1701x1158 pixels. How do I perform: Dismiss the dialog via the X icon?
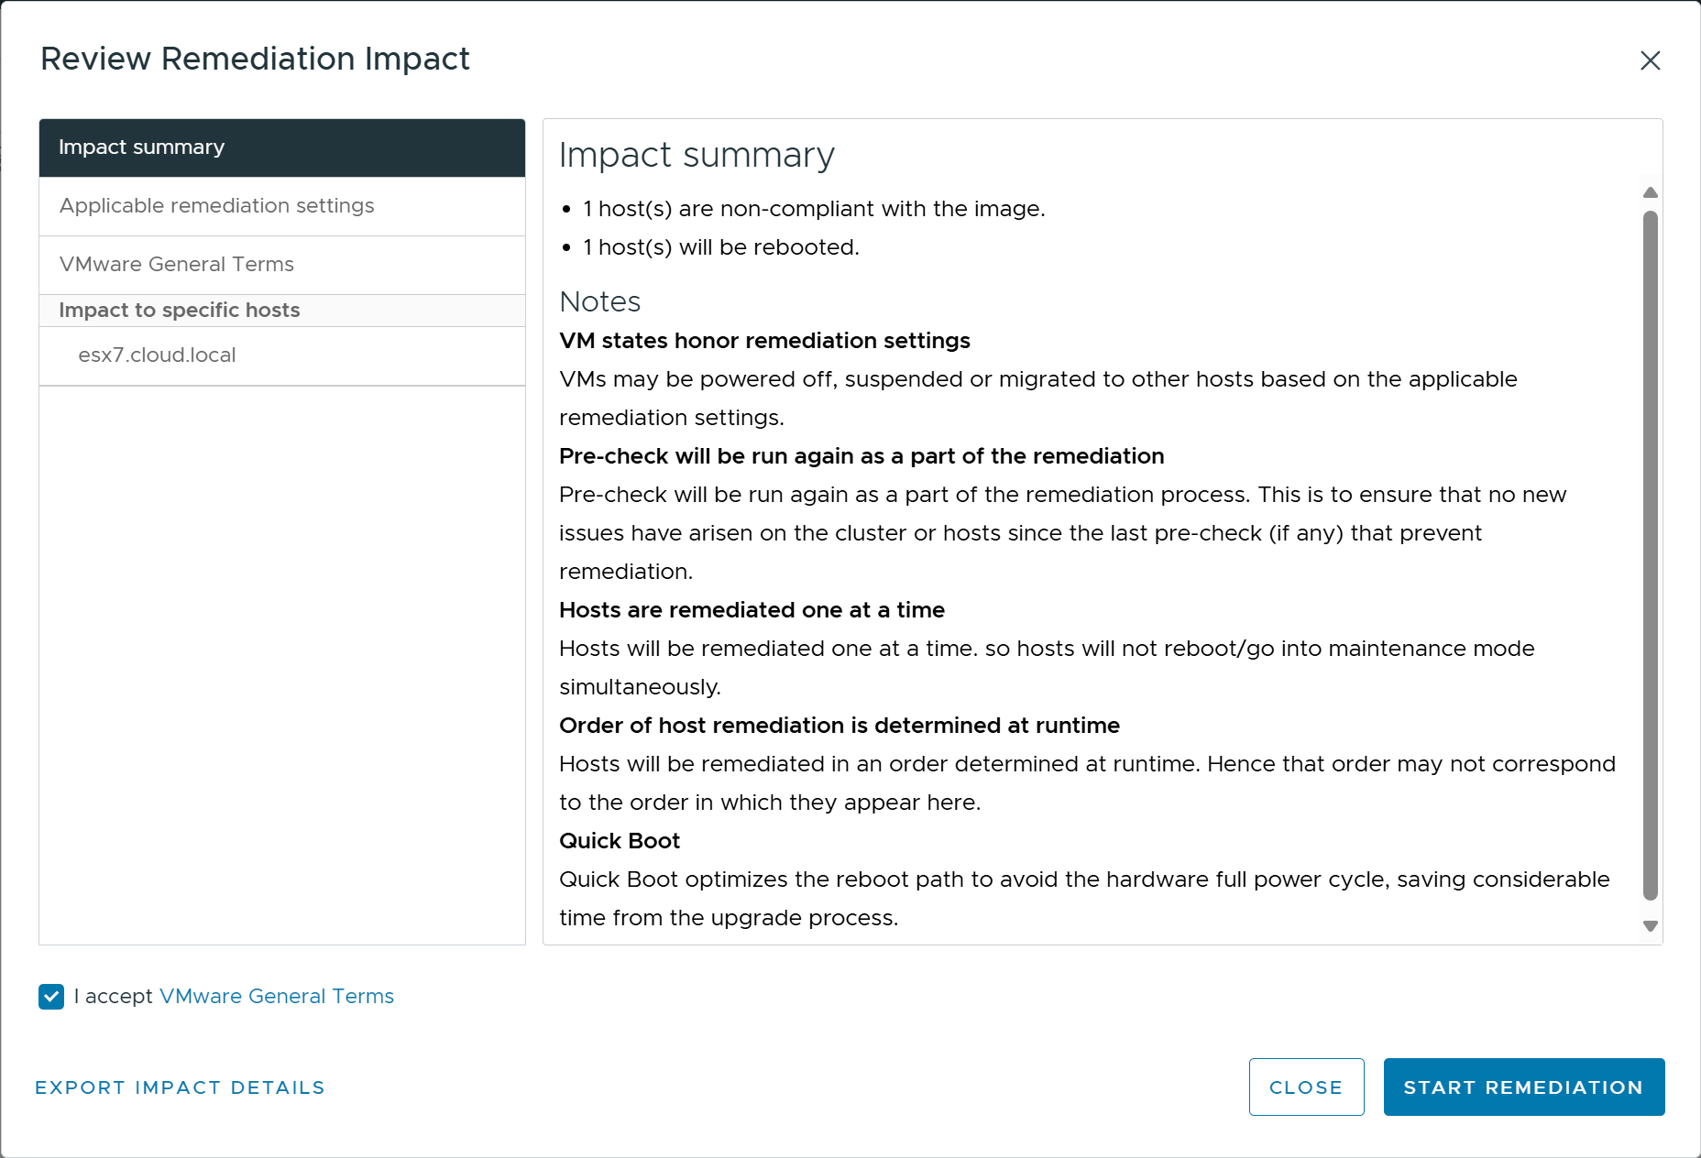click(x=1651, y=60)
